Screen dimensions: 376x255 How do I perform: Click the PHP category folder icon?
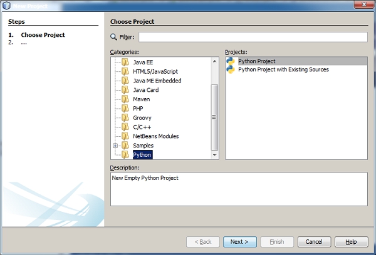[125, 109]
